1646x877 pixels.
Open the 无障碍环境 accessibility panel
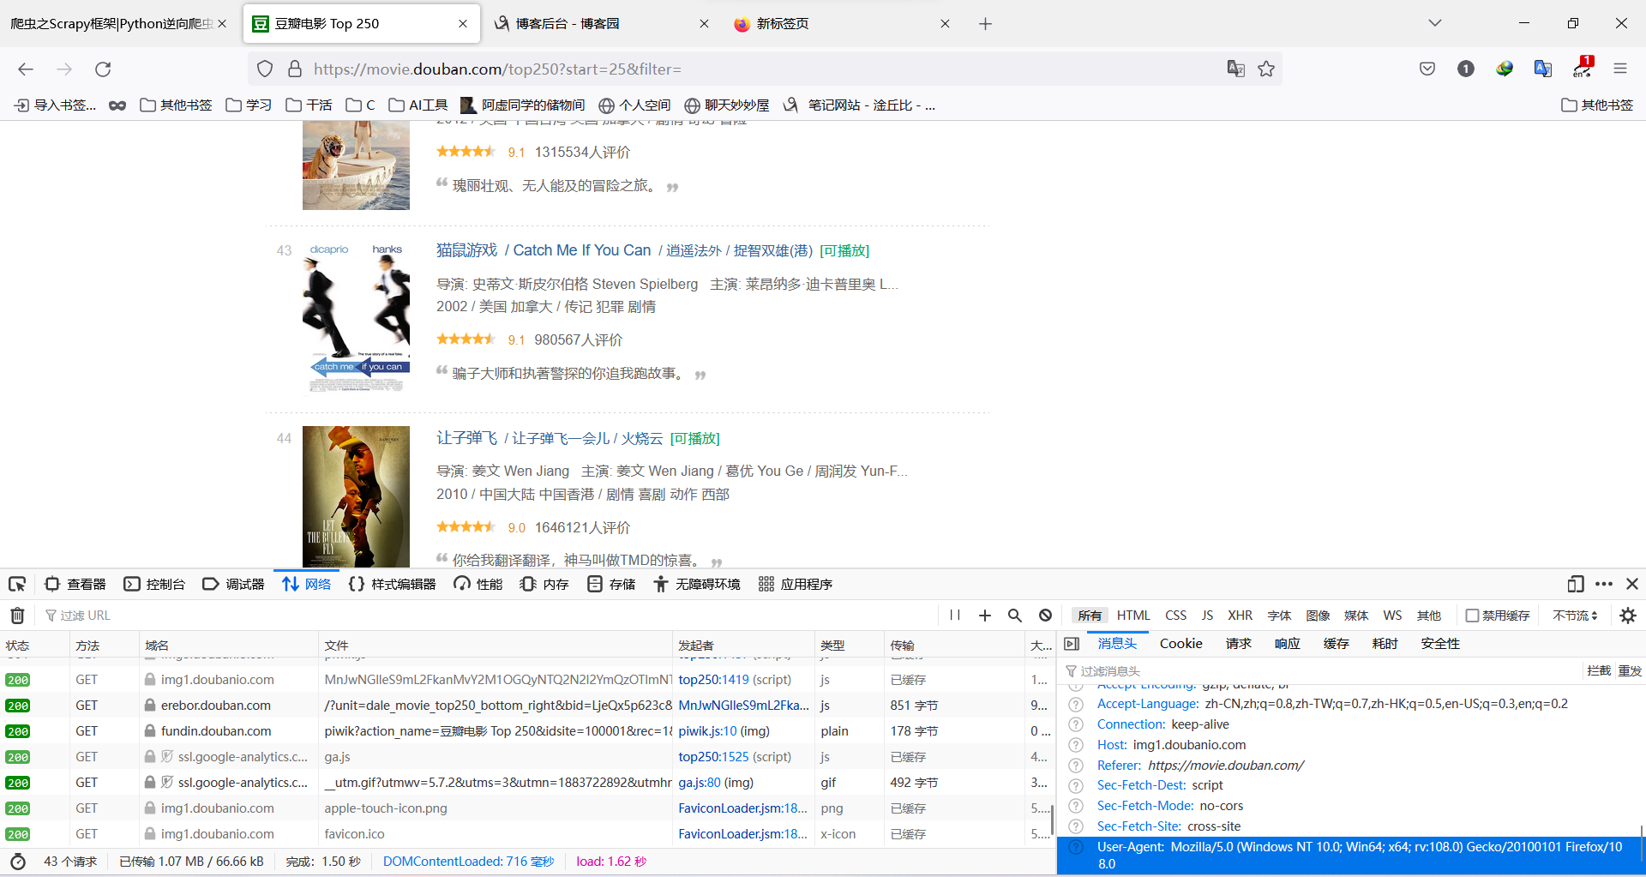(x=696, y=584)
